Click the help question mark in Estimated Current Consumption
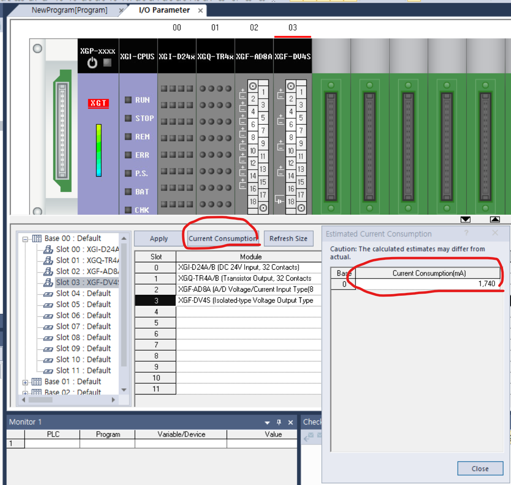511x485 pixels. click(x=466, y=233)
